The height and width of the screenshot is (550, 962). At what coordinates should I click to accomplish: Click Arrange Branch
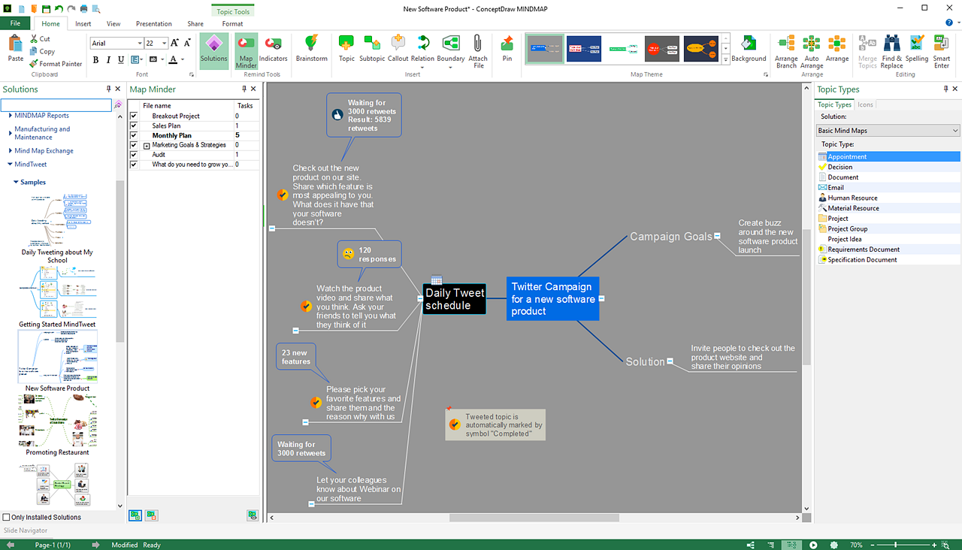[787, 50]
